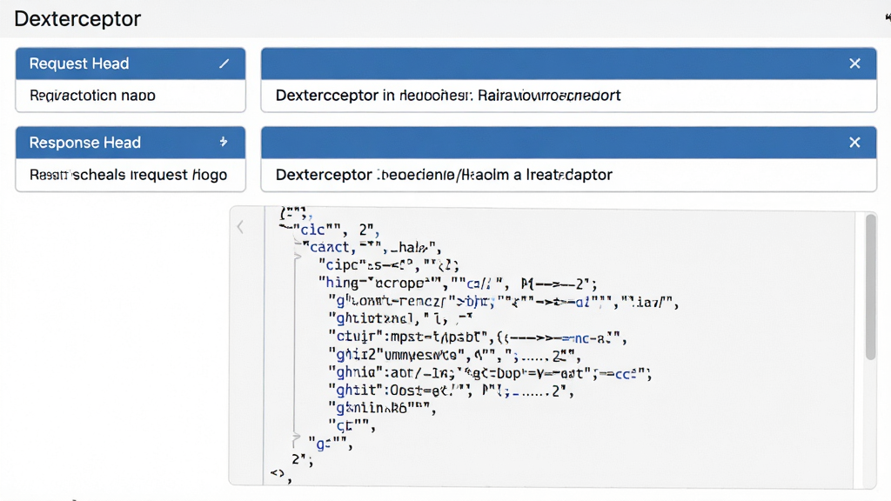Click the code line starting with "ghtit"

pos(452,391)
